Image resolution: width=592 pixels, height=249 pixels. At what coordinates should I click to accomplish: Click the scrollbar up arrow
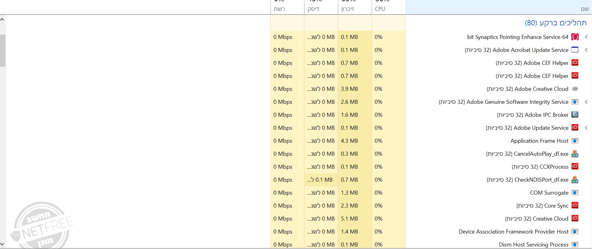point(2,19)
